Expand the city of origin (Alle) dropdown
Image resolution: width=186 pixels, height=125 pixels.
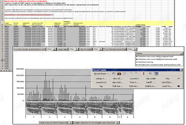[x=101, y=49]
